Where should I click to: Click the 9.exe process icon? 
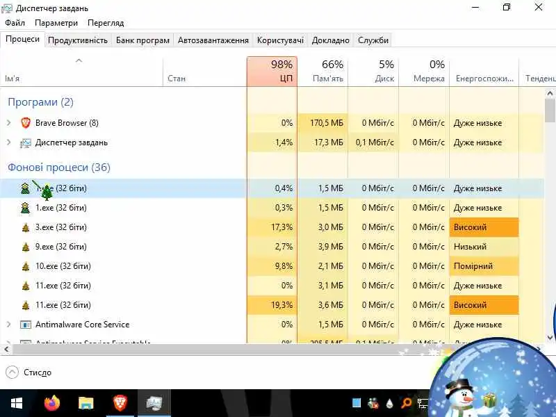(26, 247)
